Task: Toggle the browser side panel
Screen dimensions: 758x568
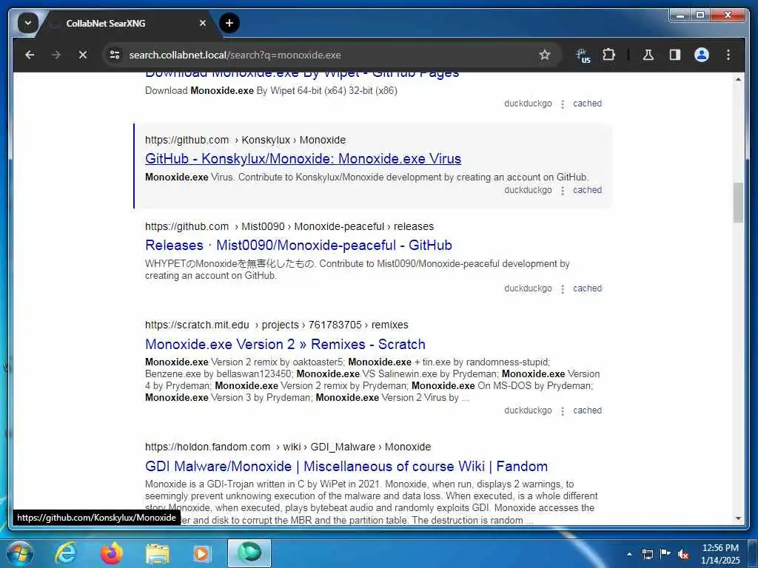Action: [675, 55]
